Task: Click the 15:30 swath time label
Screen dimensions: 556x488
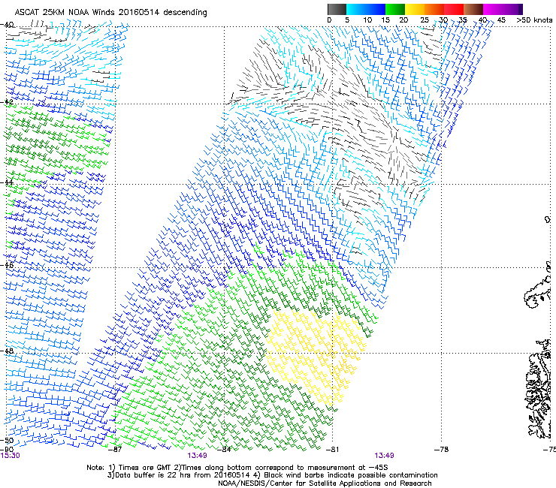Action: 11,456
